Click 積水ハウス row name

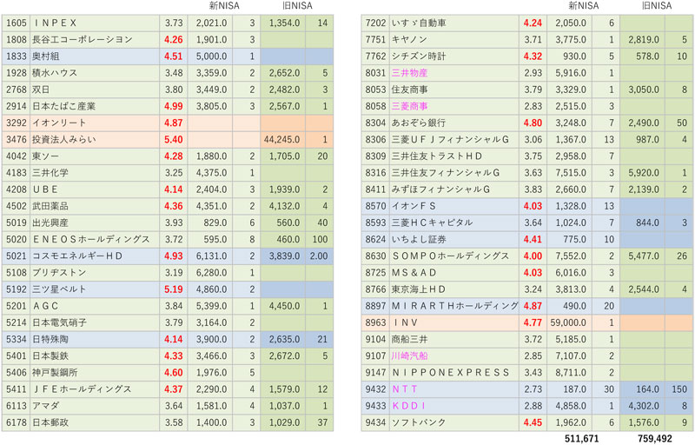coord(95,73)
